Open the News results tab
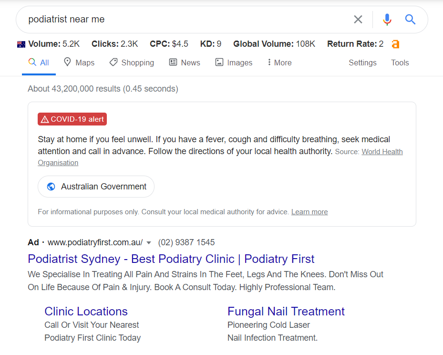The width and height of the screenshot is (443, 355). [x=185, y=63]
